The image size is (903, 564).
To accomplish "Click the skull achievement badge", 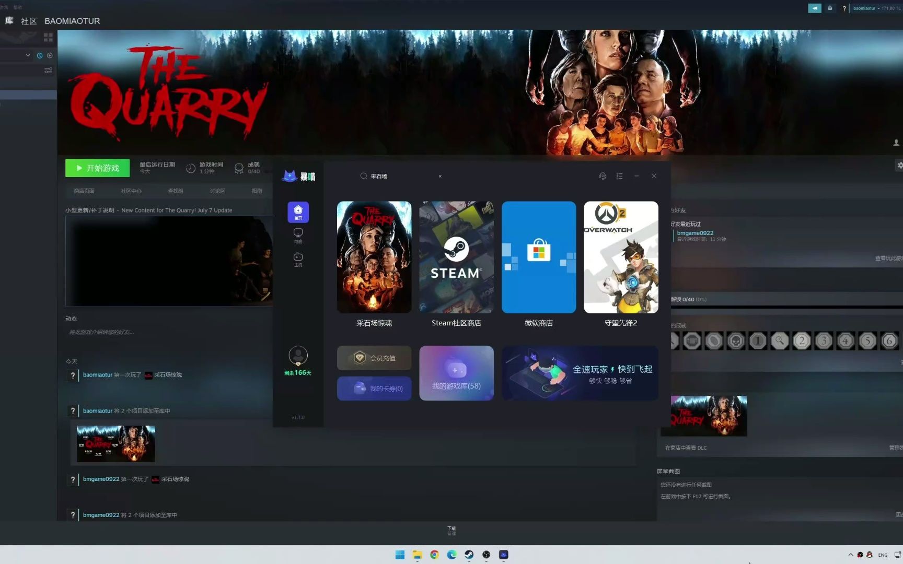I will pos(736,341).
